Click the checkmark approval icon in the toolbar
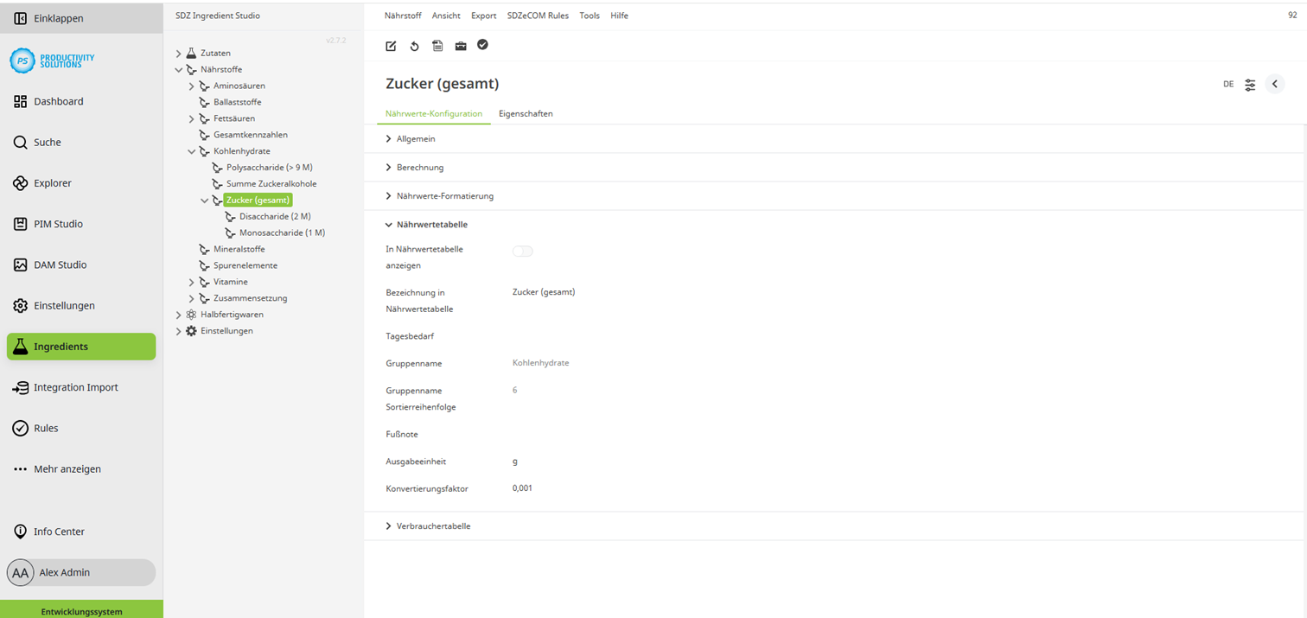Screen dimensions: 1307x618 tap(482, 46)
